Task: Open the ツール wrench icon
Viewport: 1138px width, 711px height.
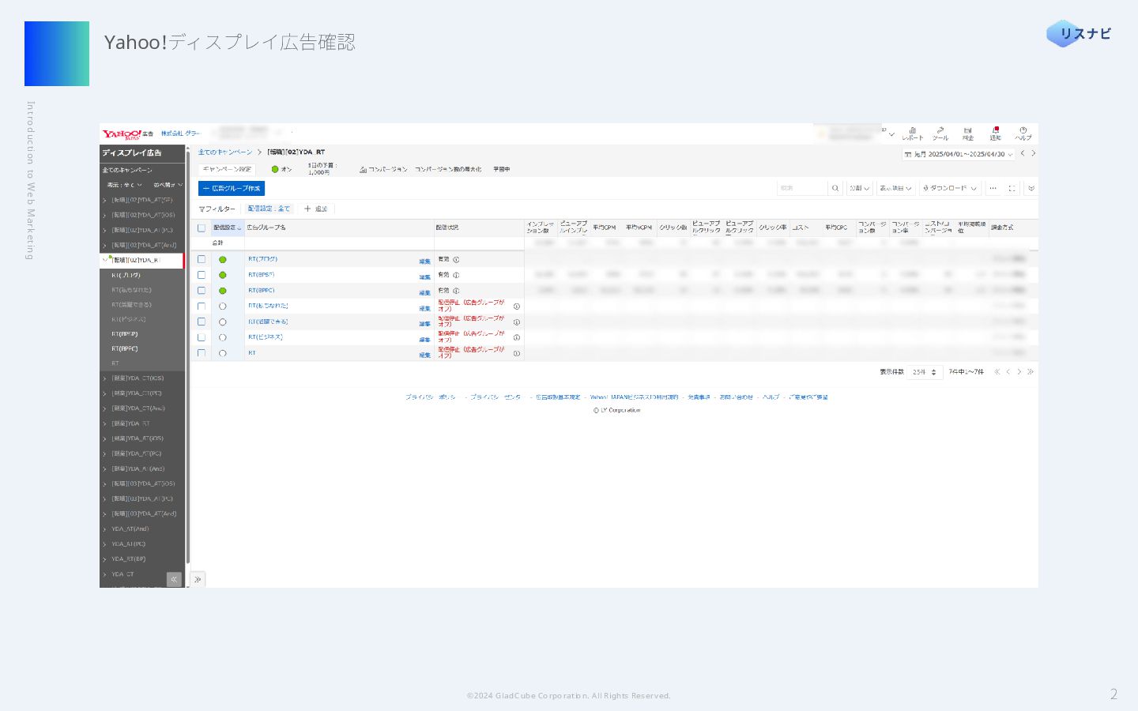Action: (940, 133)
